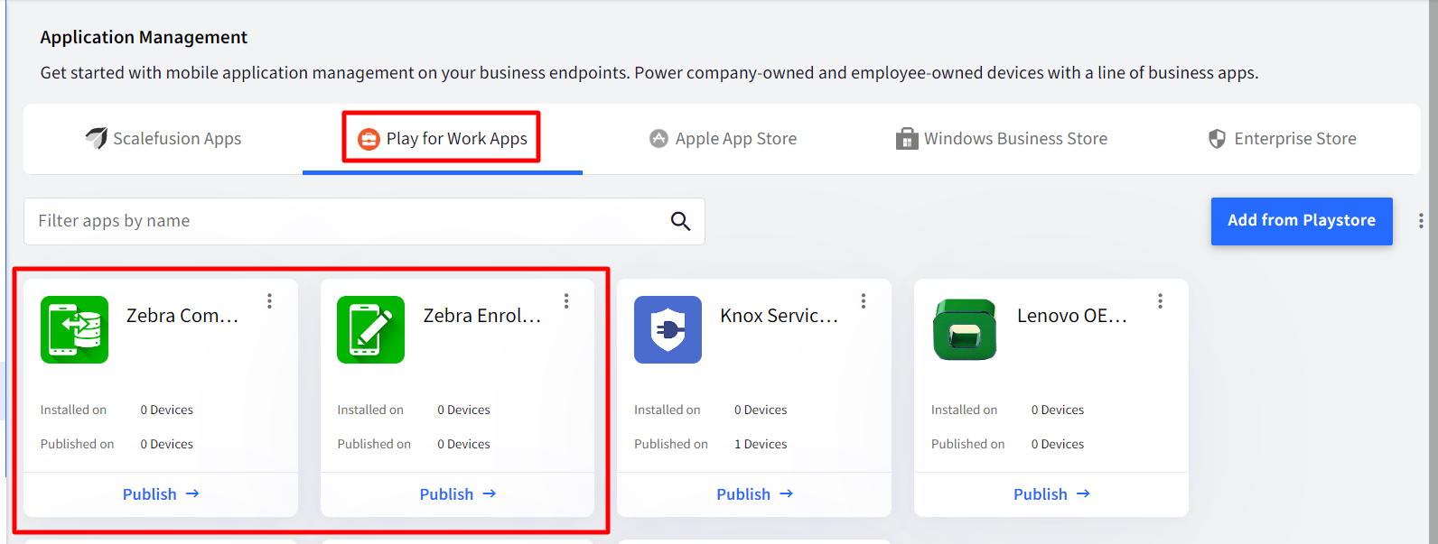The image size is (1438, 544).
Task: Open Zebra Enrol… app icon
Action: tap(370, 329)
